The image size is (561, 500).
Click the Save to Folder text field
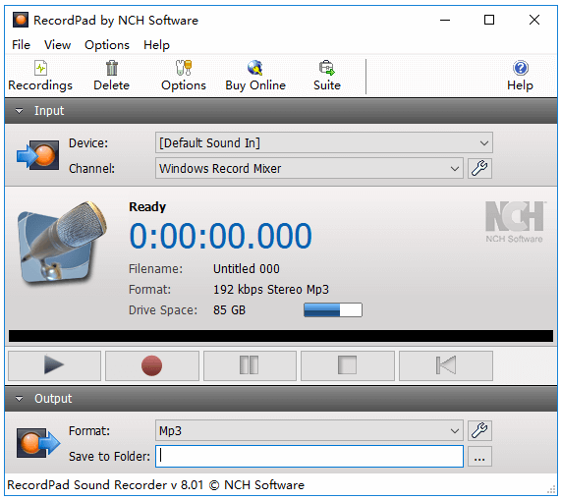point(309,457)
